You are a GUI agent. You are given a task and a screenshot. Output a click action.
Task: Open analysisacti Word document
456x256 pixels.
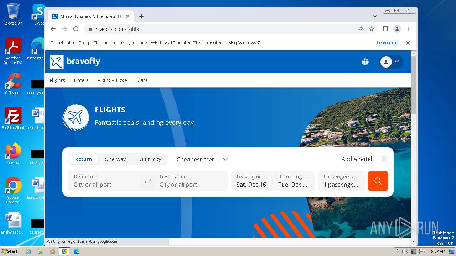[13, 223]
